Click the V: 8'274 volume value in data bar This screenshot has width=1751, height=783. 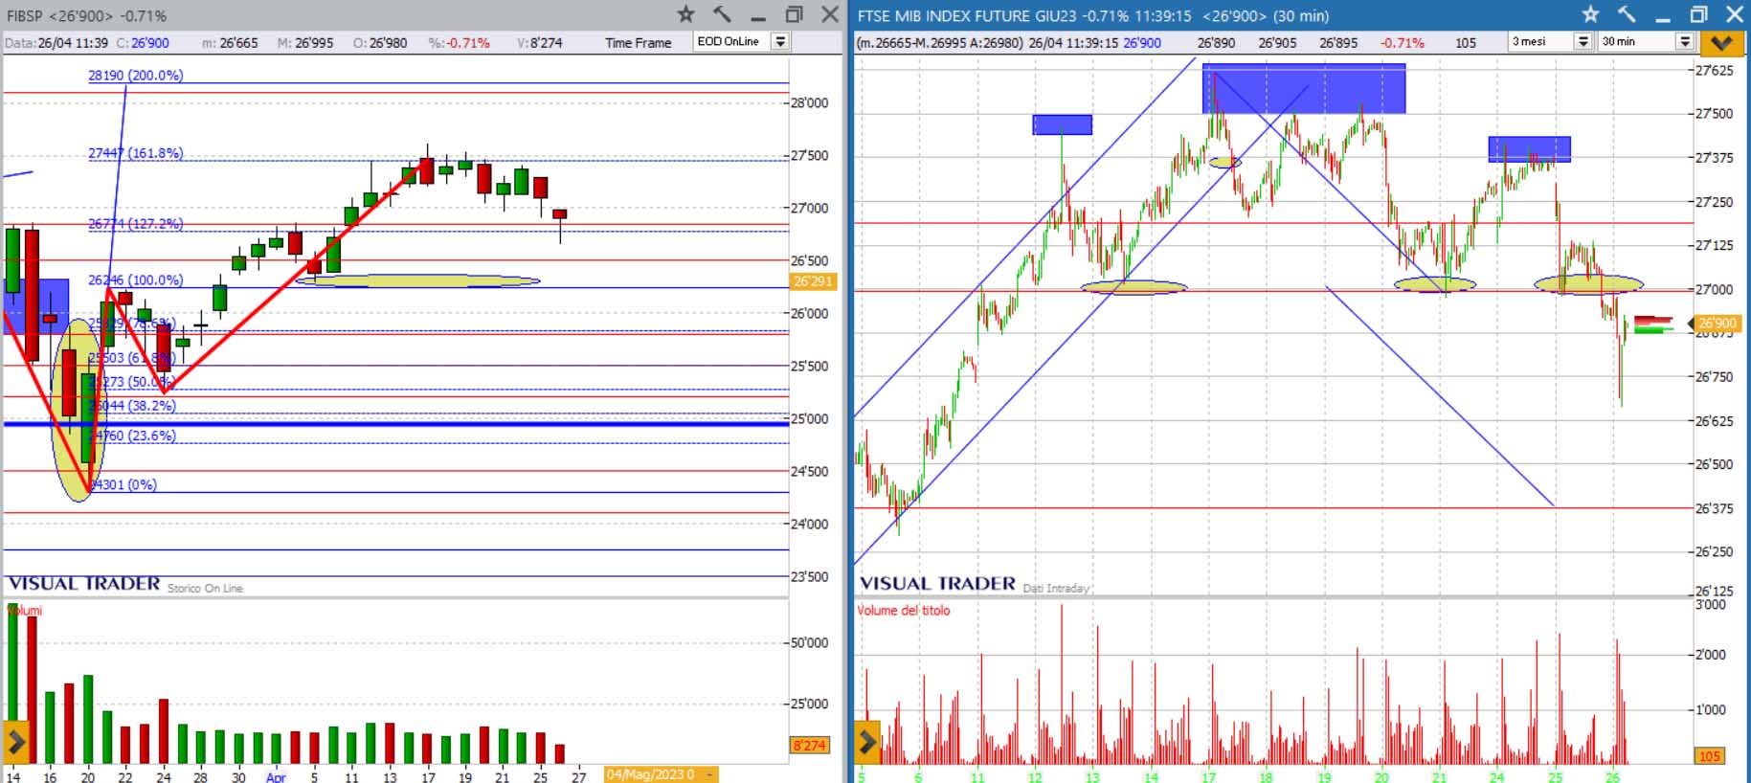(x=540, y=43)
